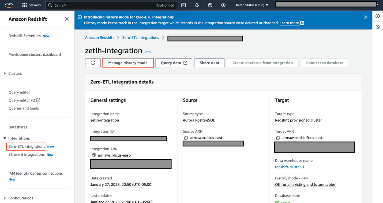Copy the Integration ARN with copy icon
The image size is (383, 203).
[93, 155]
